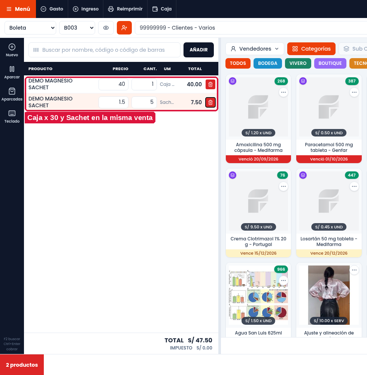
Task: Click the Aparcar pause icon
Action: [x=12, y=72]
